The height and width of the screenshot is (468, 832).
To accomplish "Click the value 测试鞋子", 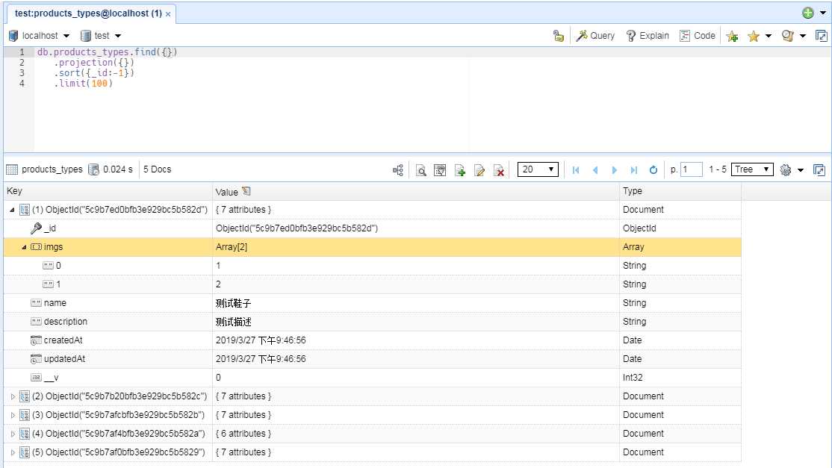I will (x=233, y=303).
